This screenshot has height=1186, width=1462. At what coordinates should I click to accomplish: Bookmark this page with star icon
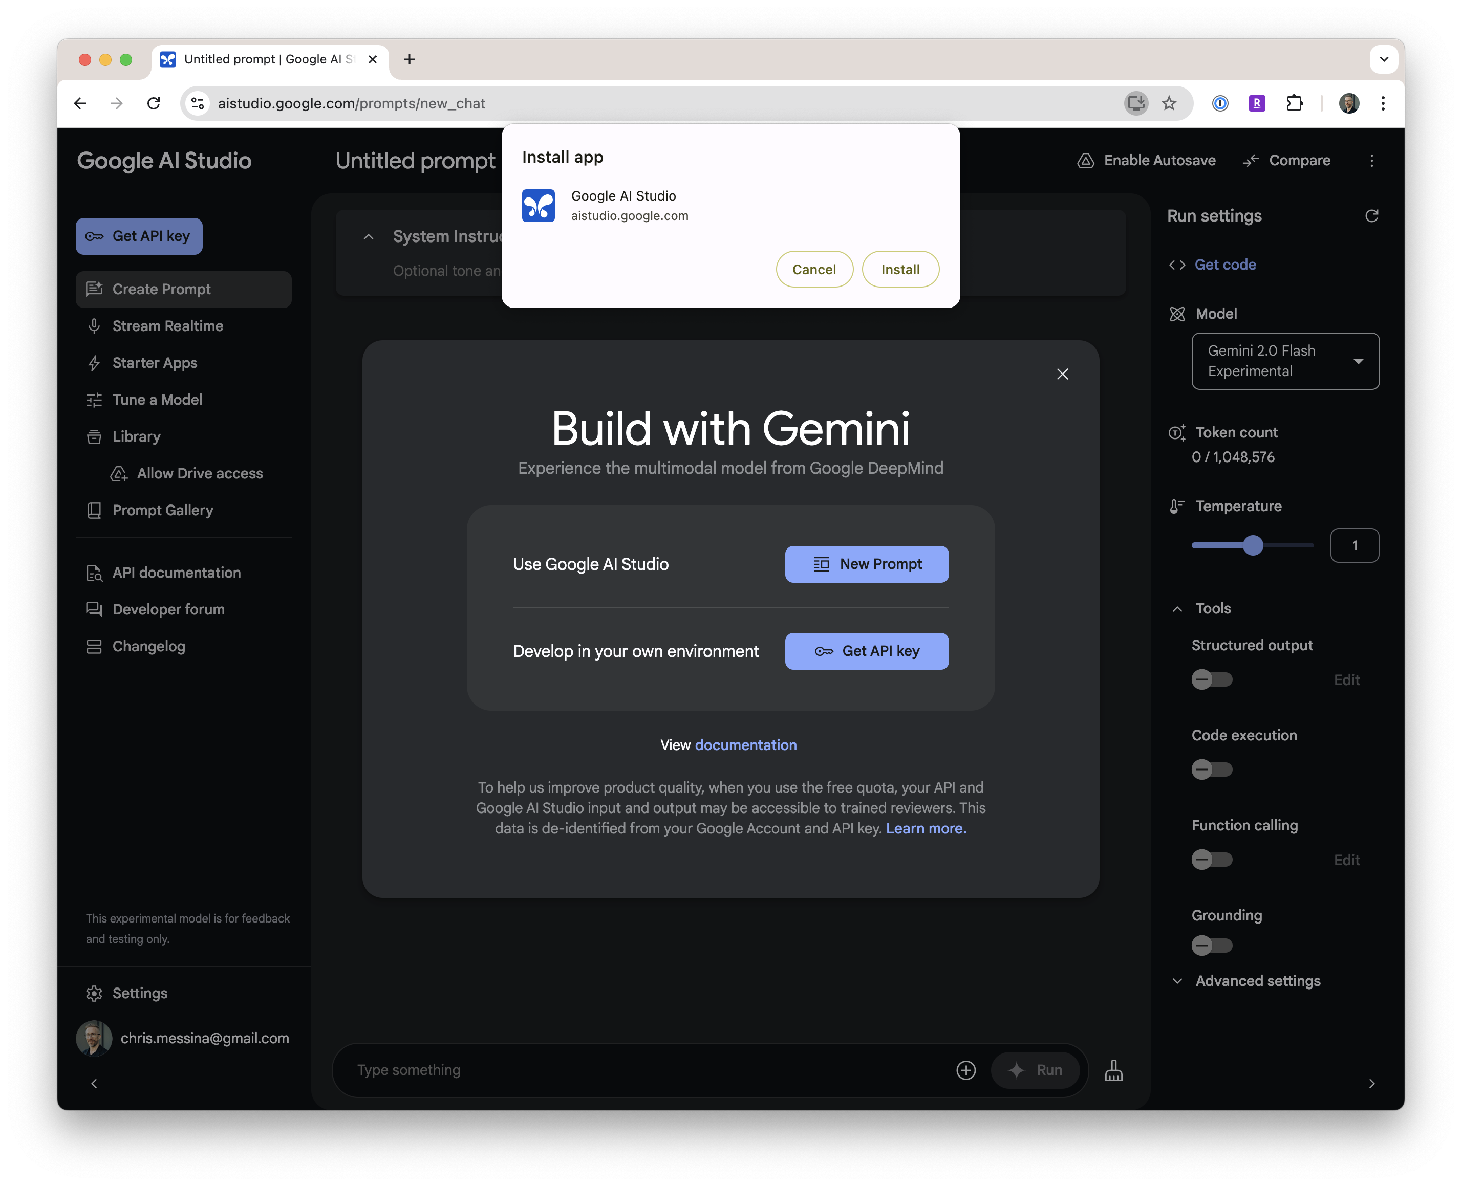click(1170, 103)
